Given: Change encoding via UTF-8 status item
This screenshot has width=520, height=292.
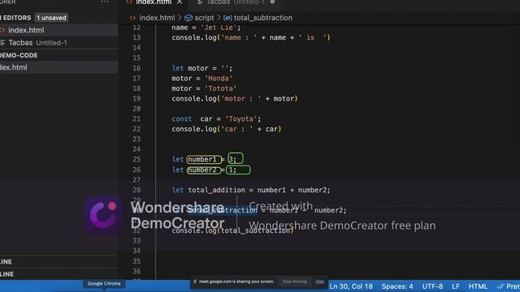Looking at the screenshot, I should tap(432, 286).
